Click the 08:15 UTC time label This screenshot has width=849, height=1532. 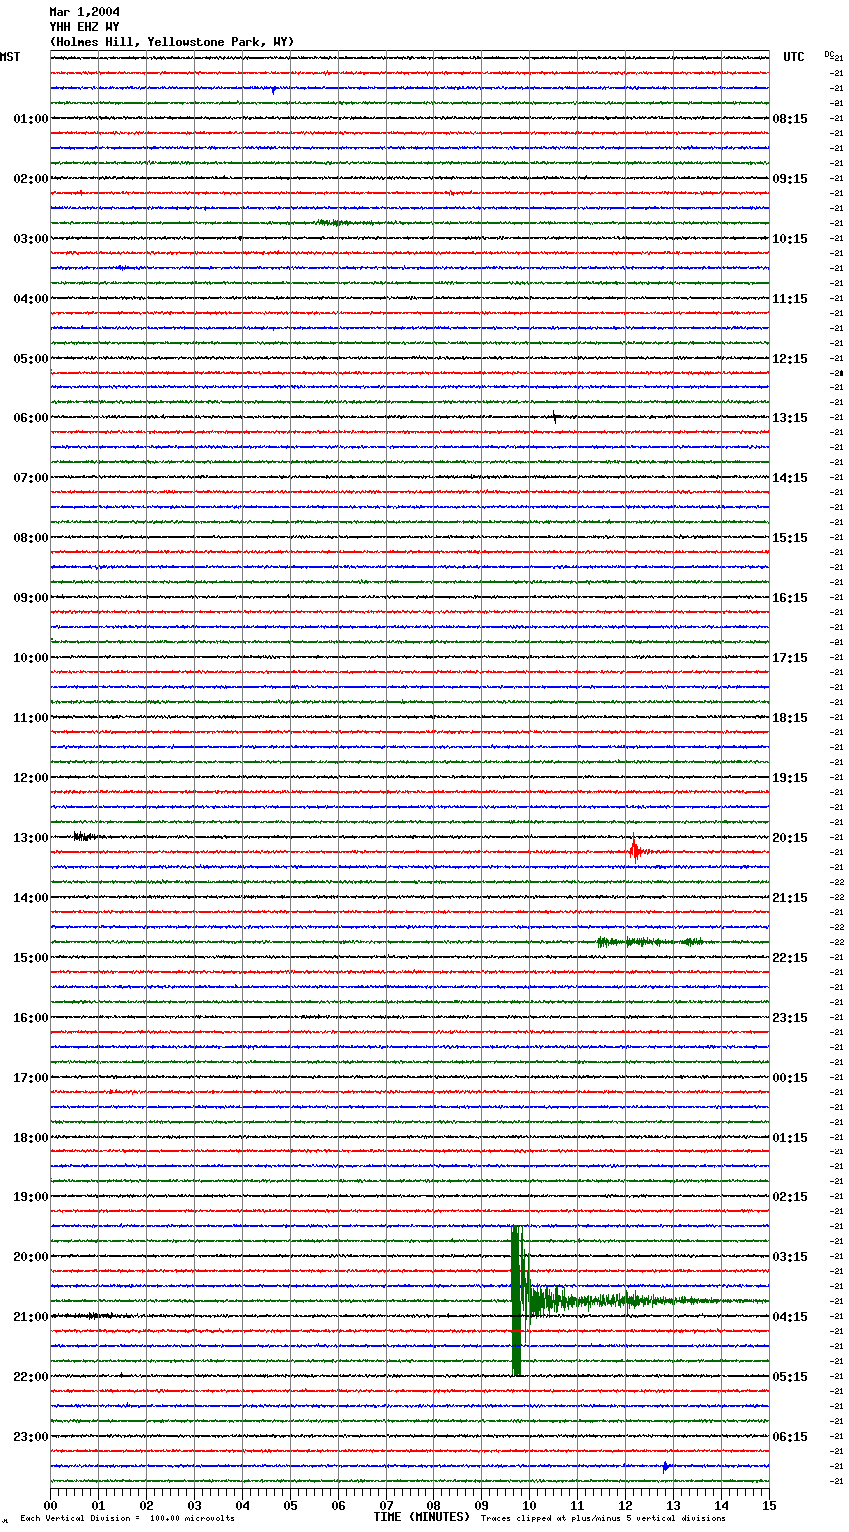click(x=790, y=119)
